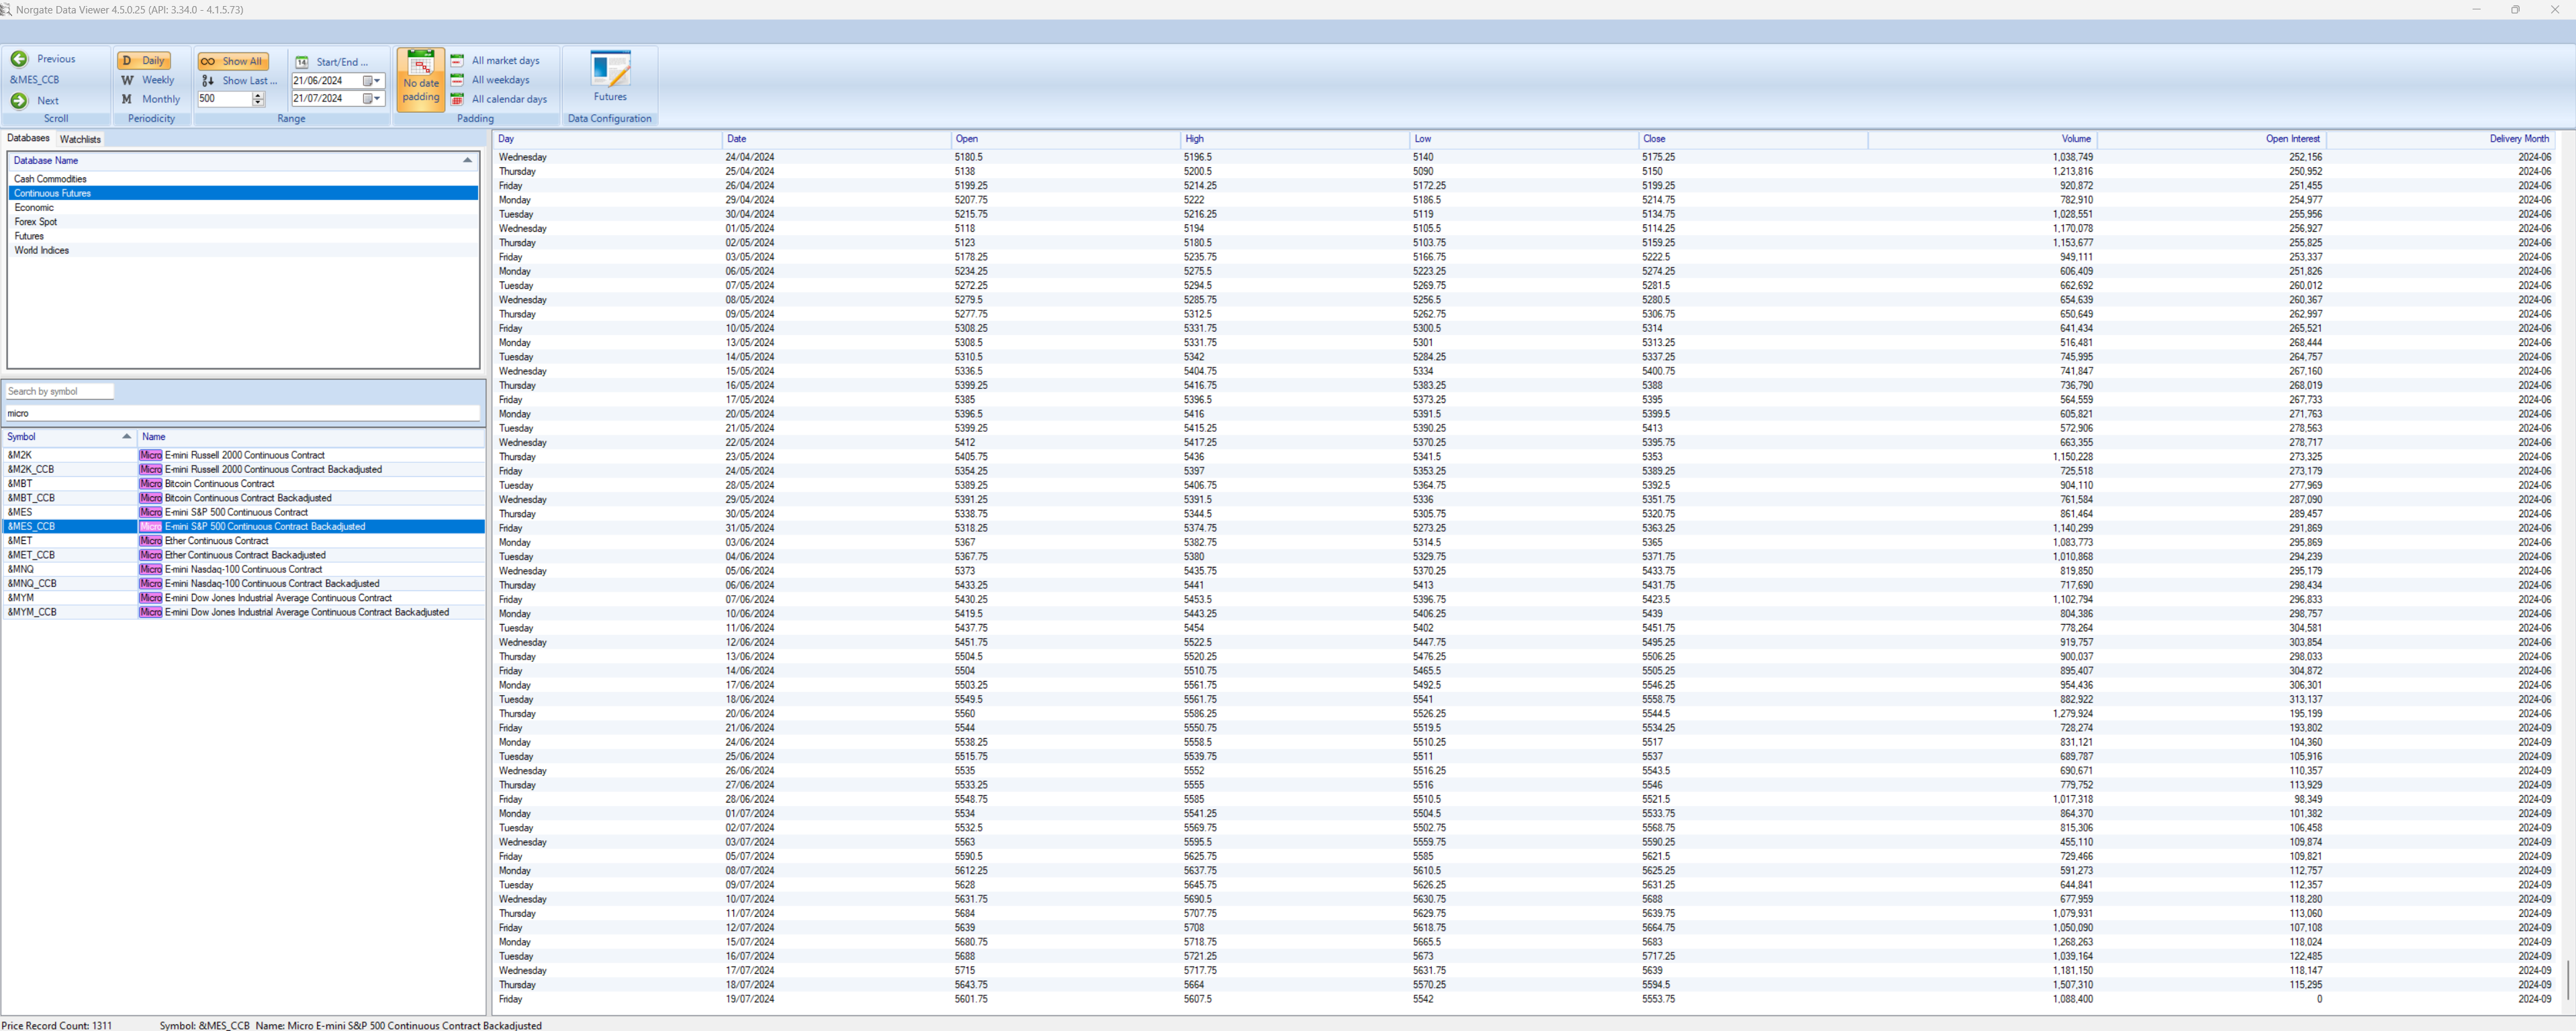Click the Show Last sort icon
This screenshot has width=2576, height=1031.
coord(208,81)
